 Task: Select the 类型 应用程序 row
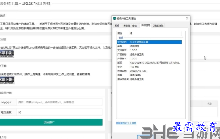click(149, 46)
